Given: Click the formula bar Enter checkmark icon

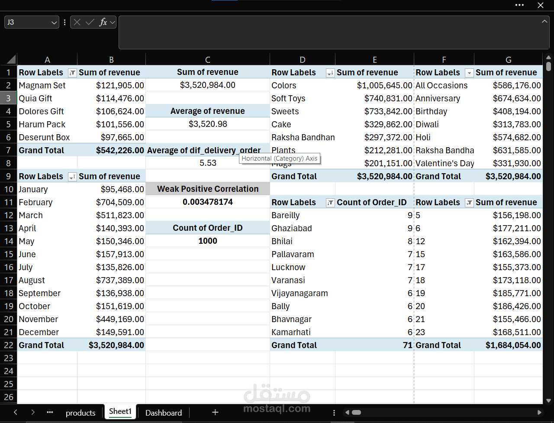Looking at the screenshot, I should tap(90, 22).
